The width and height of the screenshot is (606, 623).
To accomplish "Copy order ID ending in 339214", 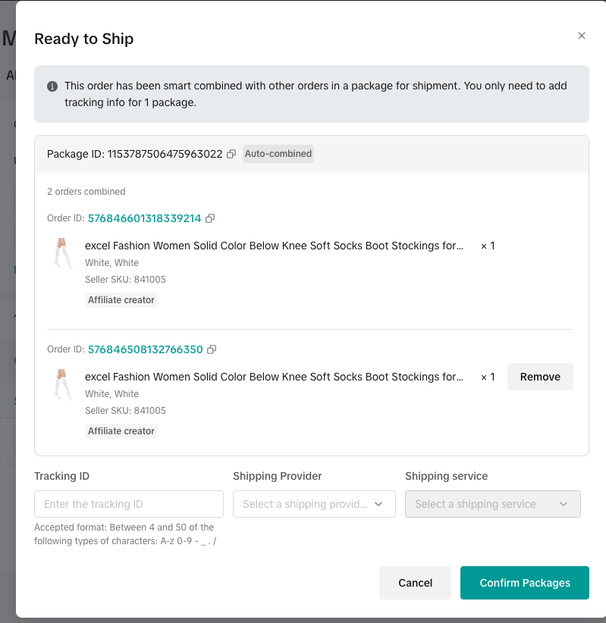I will [210, 218].
